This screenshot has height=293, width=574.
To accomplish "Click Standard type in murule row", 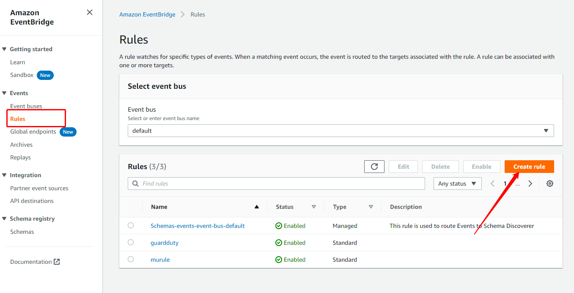I will pyautogui.click(x=345, y=260).
